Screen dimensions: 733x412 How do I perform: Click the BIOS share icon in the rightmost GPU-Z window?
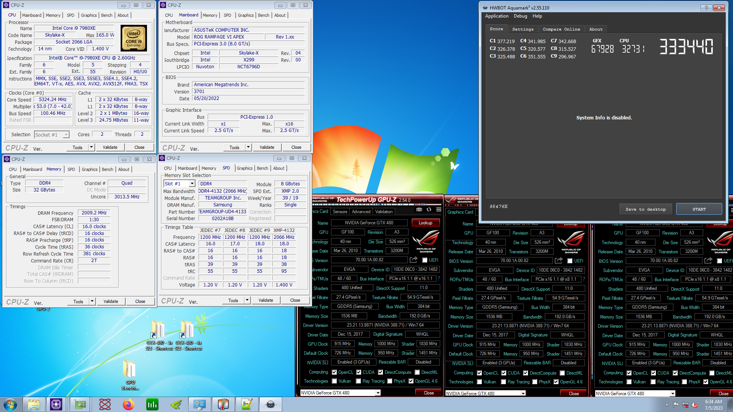tap(708, 261)
